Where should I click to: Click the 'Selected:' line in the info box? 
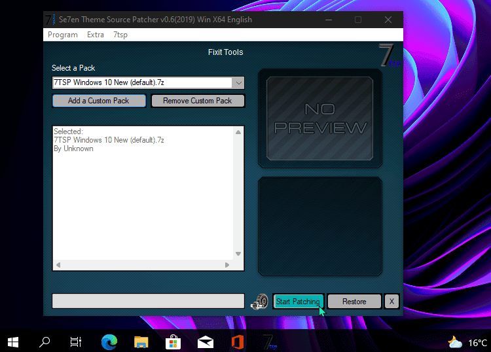tap(68, 132)
